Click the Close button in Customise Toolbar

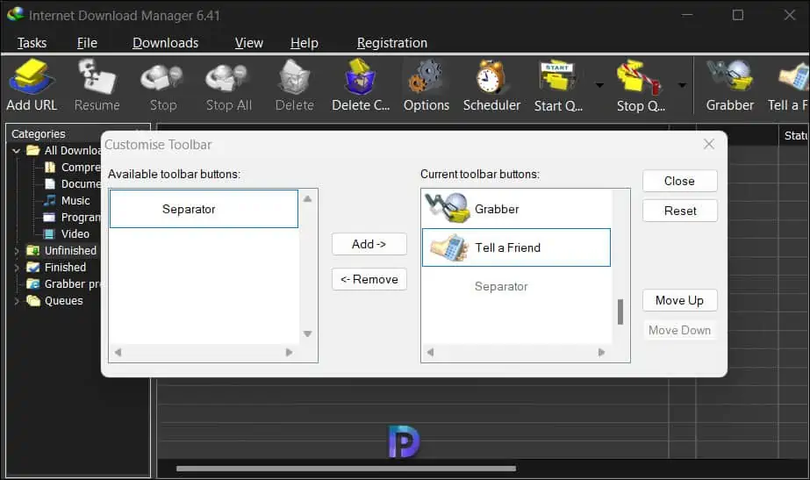tap(680, 181)
